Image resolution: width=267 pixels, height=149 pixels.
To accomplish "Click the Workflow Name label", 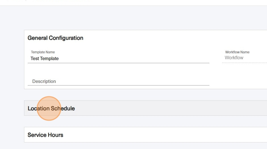I will click(x=237, y=52).
